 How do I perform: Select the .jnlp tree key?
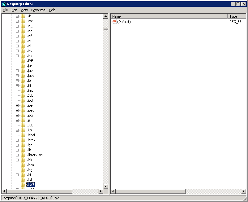click(x=30, y=90)
